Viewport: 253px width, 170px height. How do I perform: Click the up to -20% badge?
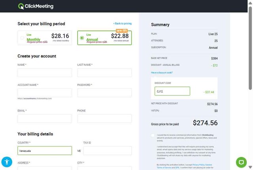pos(122,31)
